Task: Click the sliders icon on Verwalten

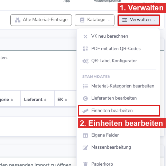Action: click(x=124, y=20)
